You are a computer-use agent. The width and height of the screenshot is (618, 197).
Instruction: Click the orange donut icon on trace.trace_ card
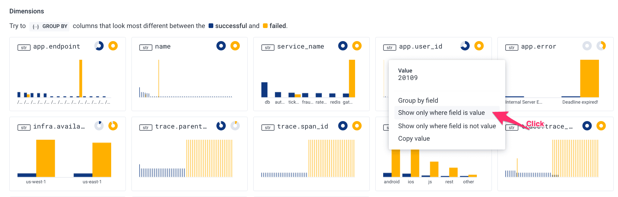(x=601, y=126)
